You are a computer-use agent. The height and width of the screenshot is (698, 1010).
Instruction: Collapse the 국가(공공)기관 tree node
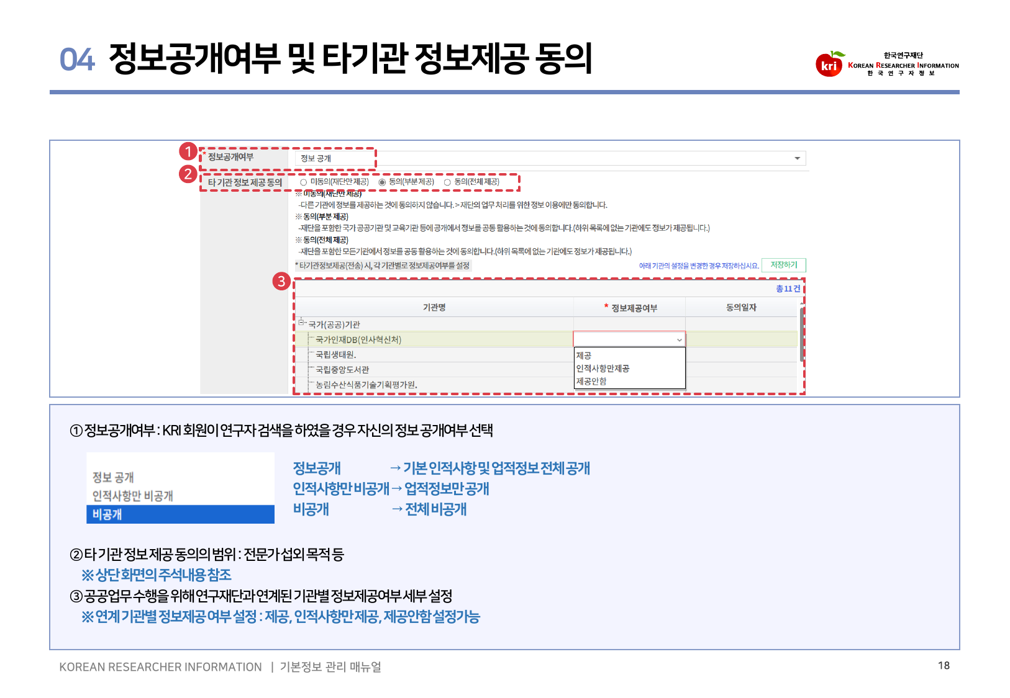pos(301,323)
